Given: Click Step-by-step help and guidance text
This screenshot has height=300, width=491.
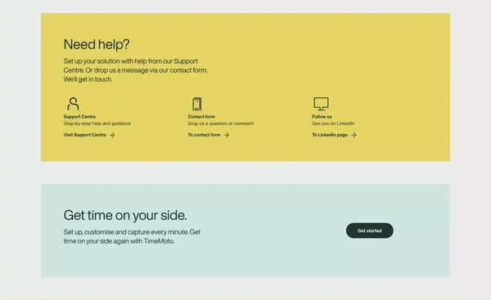Looking at the screenshot, I should click(97, 123).
